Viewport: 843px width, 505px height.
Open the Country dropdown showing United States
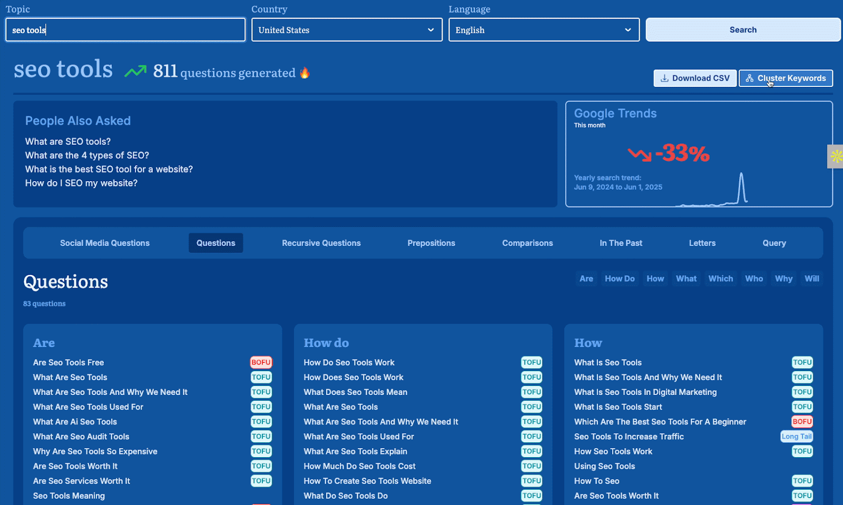click(x=347, y=30)
